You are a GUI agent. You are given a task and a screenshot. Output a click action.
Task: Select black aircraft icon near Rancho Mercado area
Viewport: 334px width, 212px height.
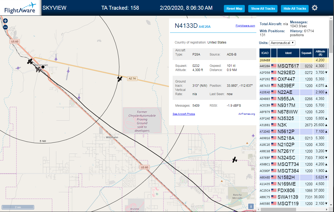click(235, 160)
